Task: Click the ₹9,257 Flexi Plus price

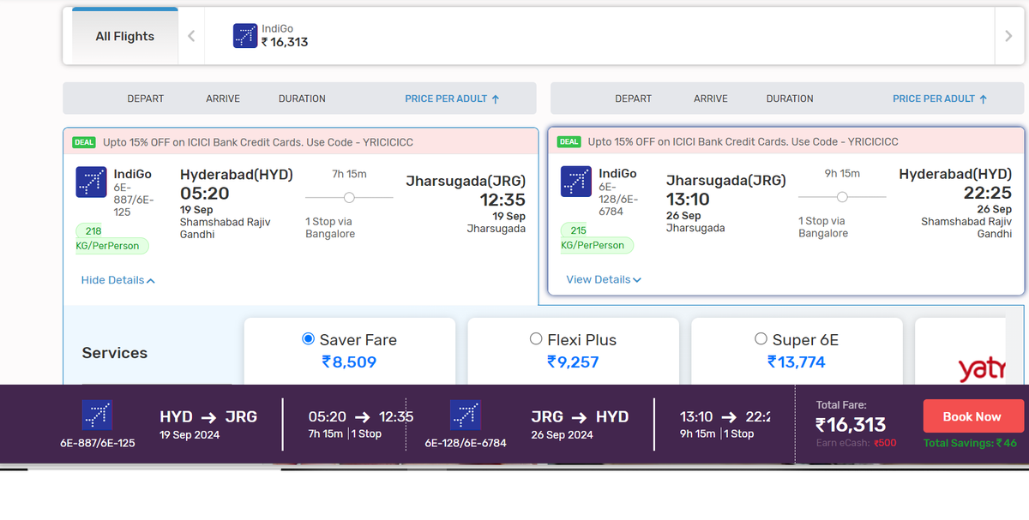Action: click(x=573, y=362)
